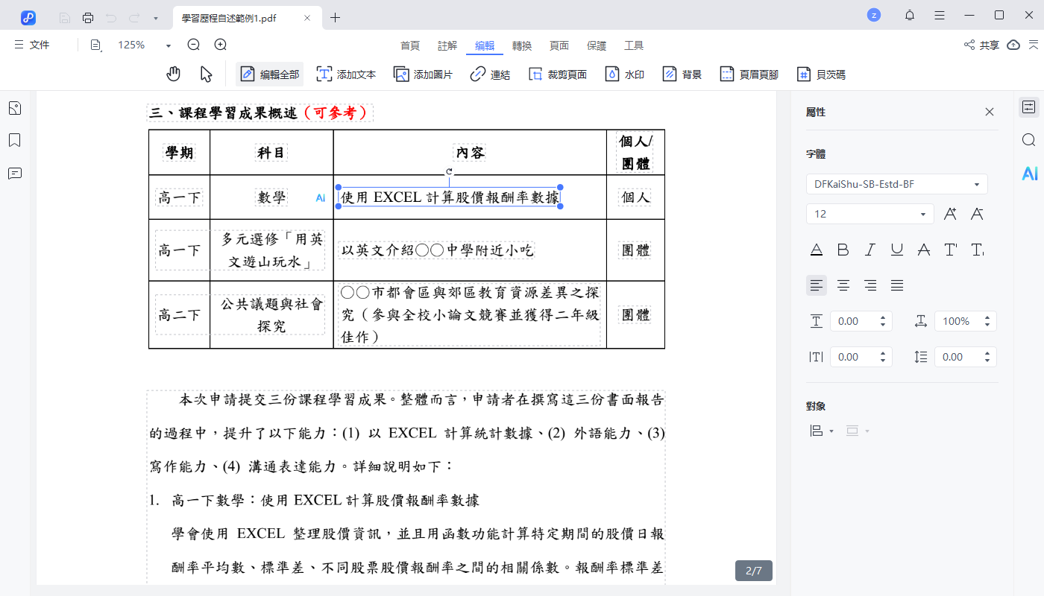Click the 2/7 page indicator
Image resolution: width=1044 pixels, height=596 pixels.
tap(754, 571)
